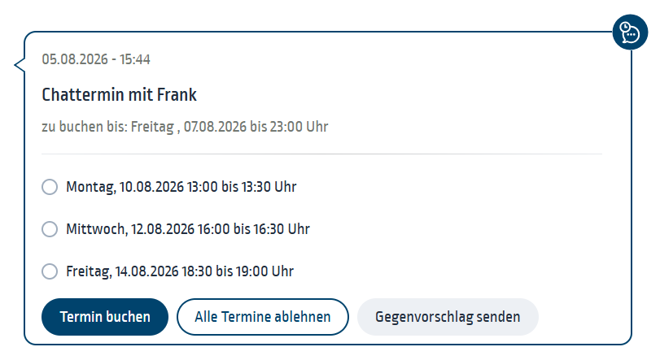Click Gegenvorschlag senden button
This screenshot has height=360, width=660.
pos(448,317)
